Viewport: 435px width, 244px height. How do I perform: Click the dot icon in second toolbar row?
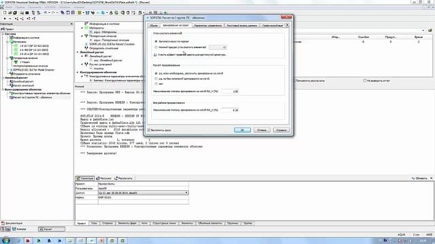[x=5, y=18]
